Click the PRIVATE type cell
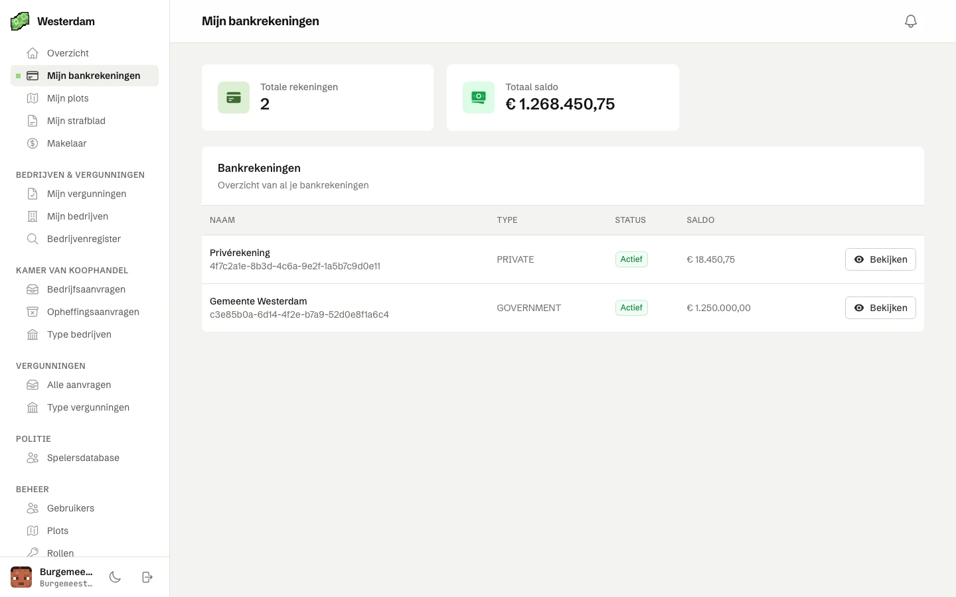The width and height of the screenshot is (956, 597). 515,259
